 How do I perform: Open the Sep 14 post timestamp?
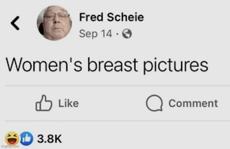pos(95,34)
